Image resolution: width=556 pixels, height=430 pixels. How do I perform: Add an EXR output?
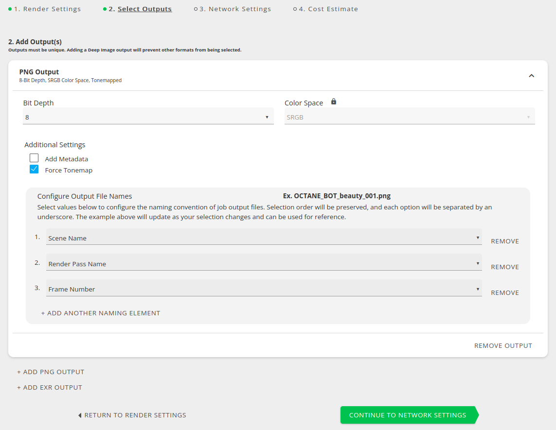pyautogui.click(x=50, y=388)
